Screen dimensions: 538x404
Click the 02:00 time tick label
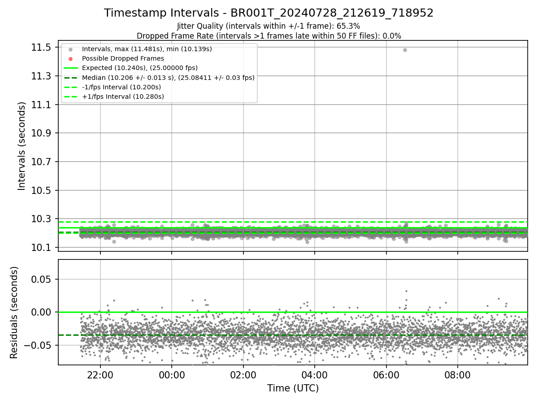pos(243,375)
